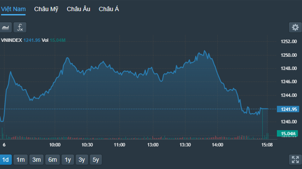Screen dimensions: 302x169
Task: Open chart settings gear icon
Action: [295, 27]
